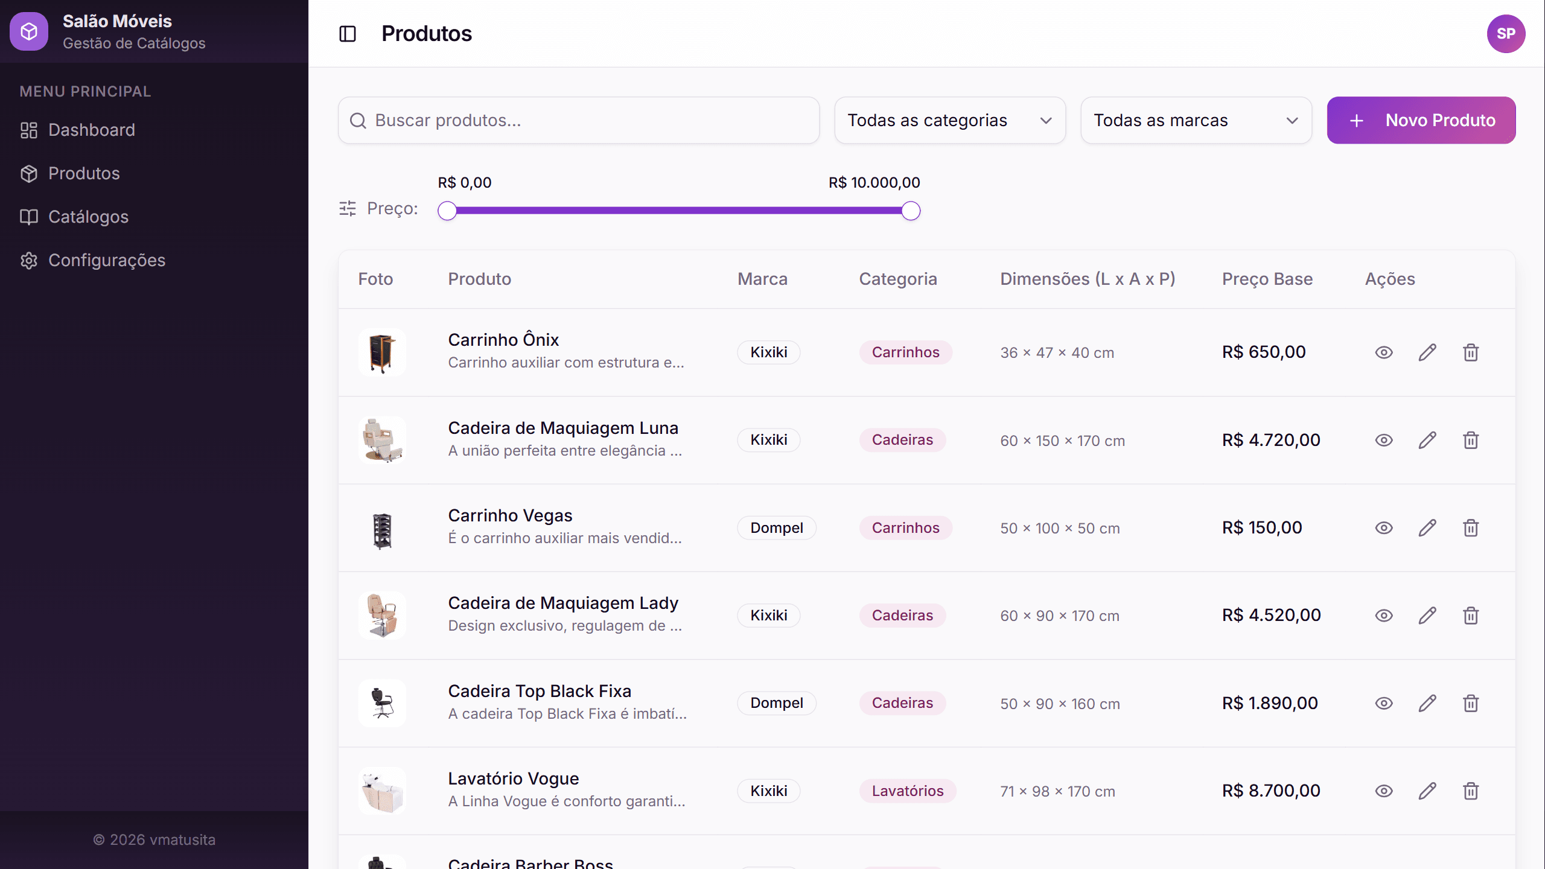Delete Carrinho Ônix with trash icon
Image resolution: width=1545 pixels, height=869 pixels.
tap(1471, 352)
